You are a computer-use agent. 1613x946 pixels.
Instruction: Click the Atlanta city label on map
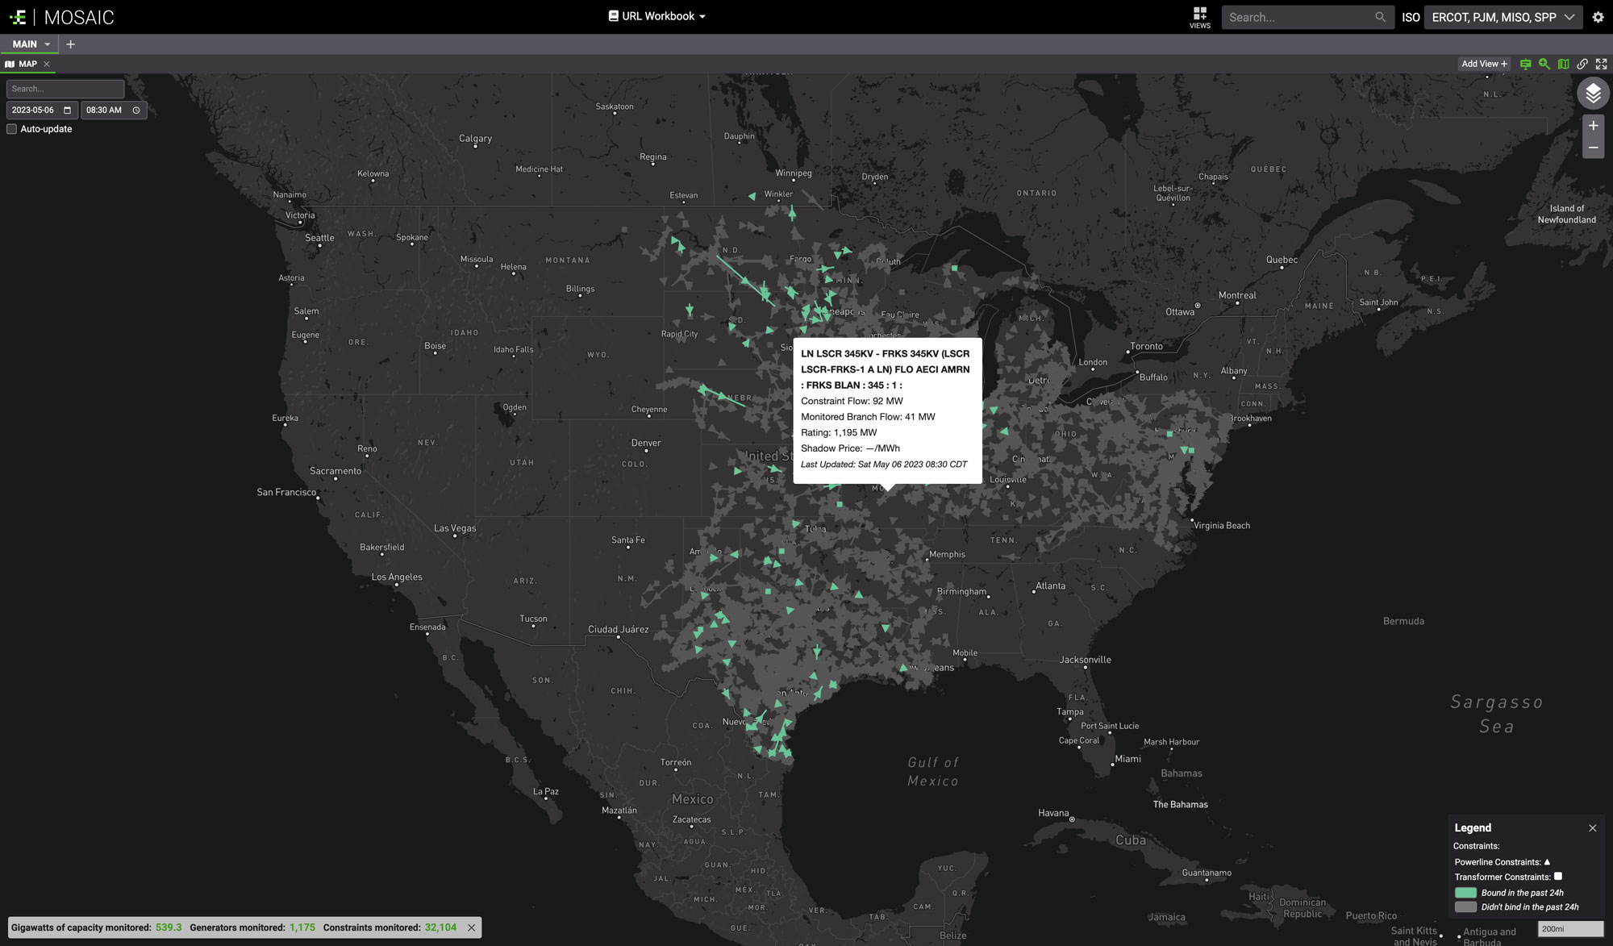coord(1050,586)
